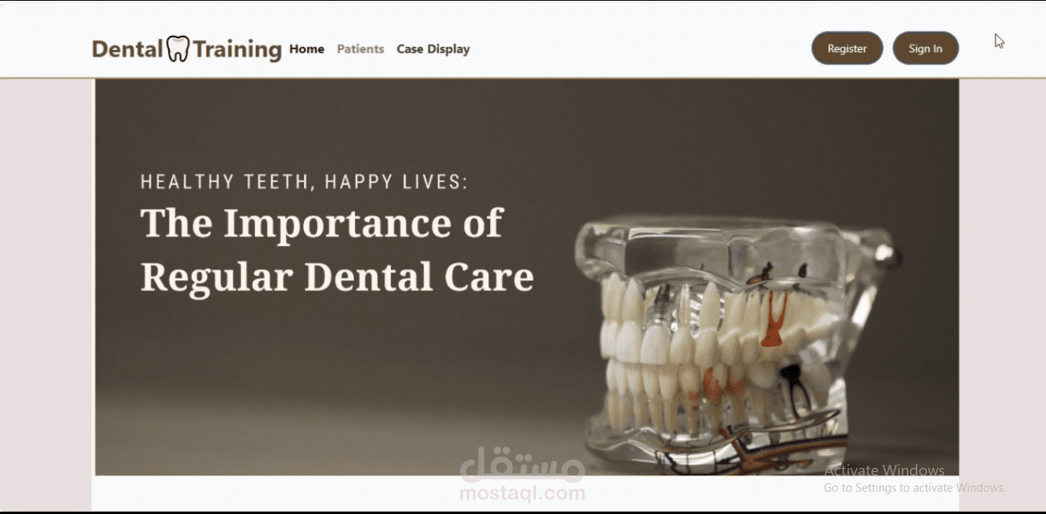Screen dimensions: 1046x514
Task: Select the Healthy Teeth, Happy Lives subheading
Action: 304,182
